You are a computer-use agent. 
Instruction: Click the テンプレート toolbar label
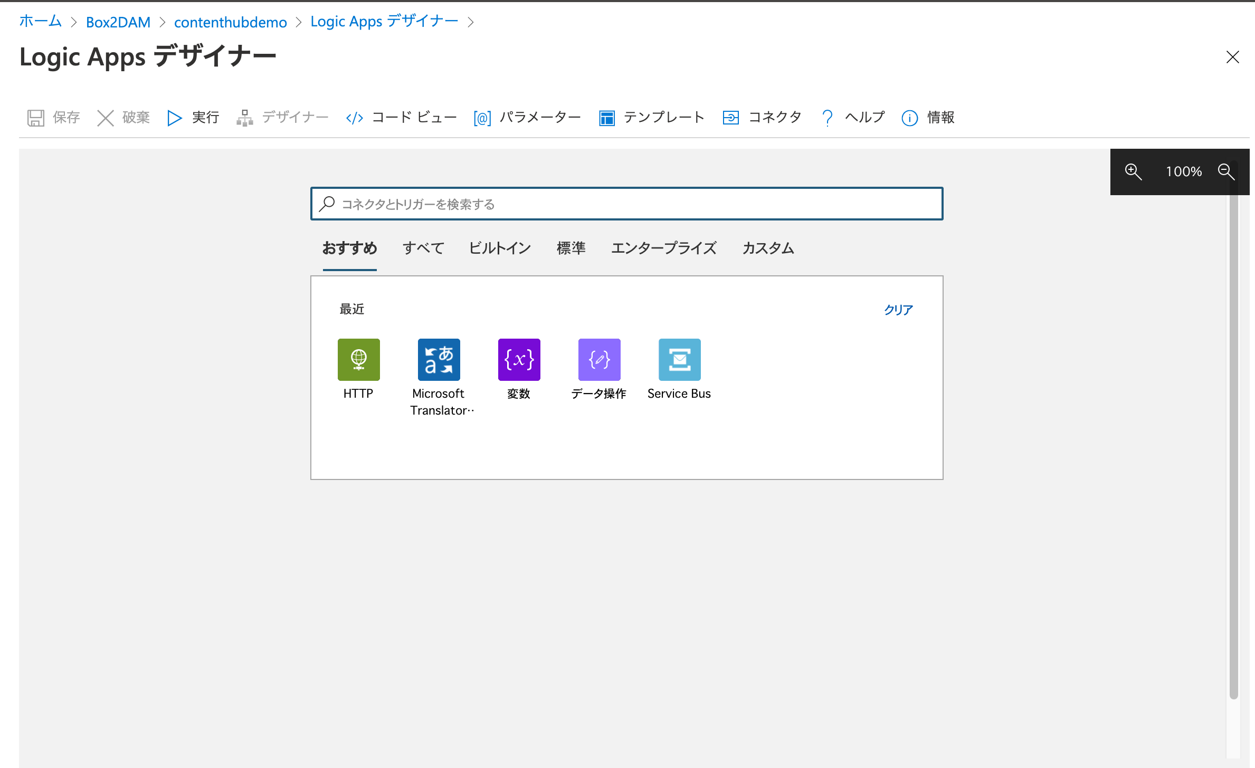[x=664, y=117]
